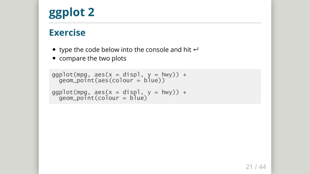
Task: Click the word 'console' in first bullet
Action: pyautogui.click(x=157, y=50)
